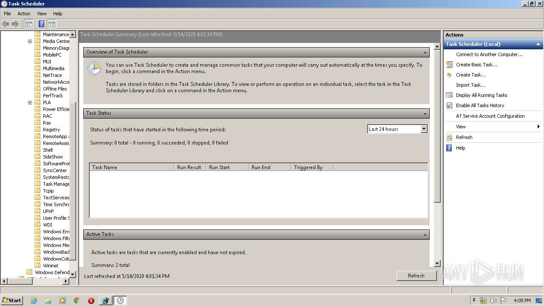Click the volume speaker tray icon
Viewport: 544px width, 306px height.
(493, 300)
